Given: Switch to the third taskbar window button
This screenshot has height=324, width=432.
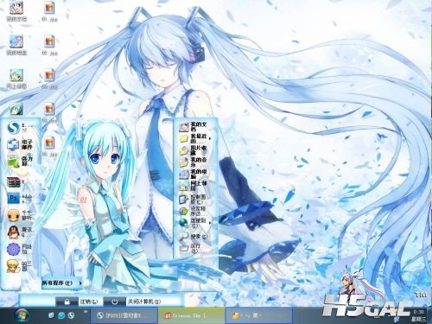Looking at the screenshot, I should point(258,315).
